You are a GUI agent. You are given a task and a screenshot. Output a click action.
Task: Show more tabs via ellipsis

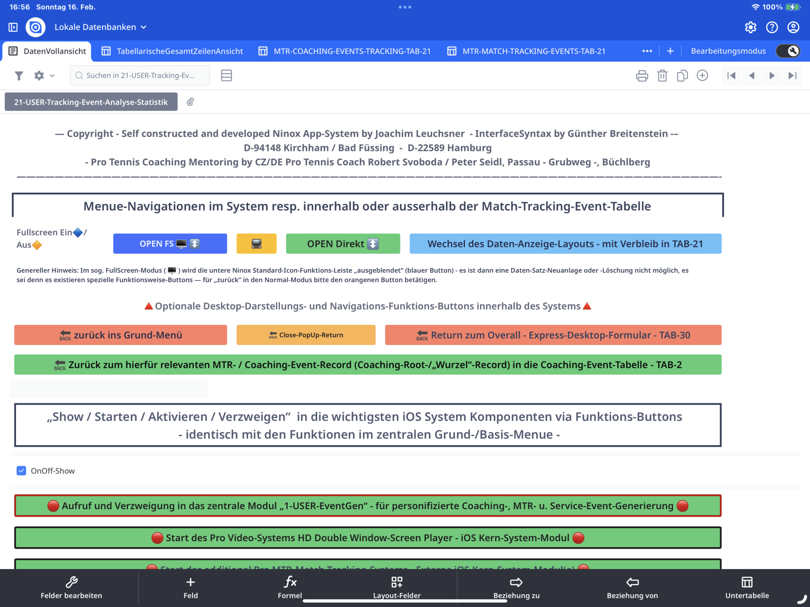[x=647, y=51]
